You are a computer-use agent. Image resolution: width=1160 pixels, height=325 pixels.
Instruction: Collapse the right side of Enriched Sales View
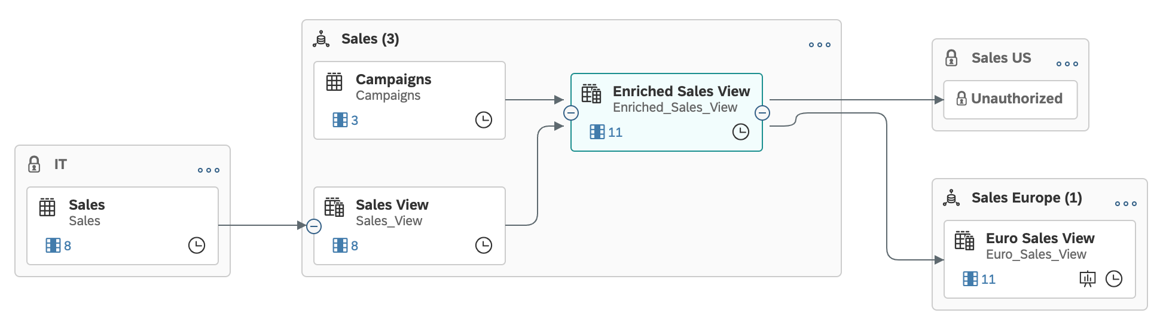coord(762,113)
